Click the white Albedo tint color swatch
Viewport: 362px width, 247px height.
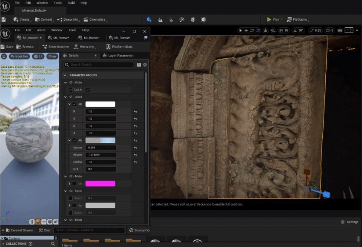[x=100, y=104]
